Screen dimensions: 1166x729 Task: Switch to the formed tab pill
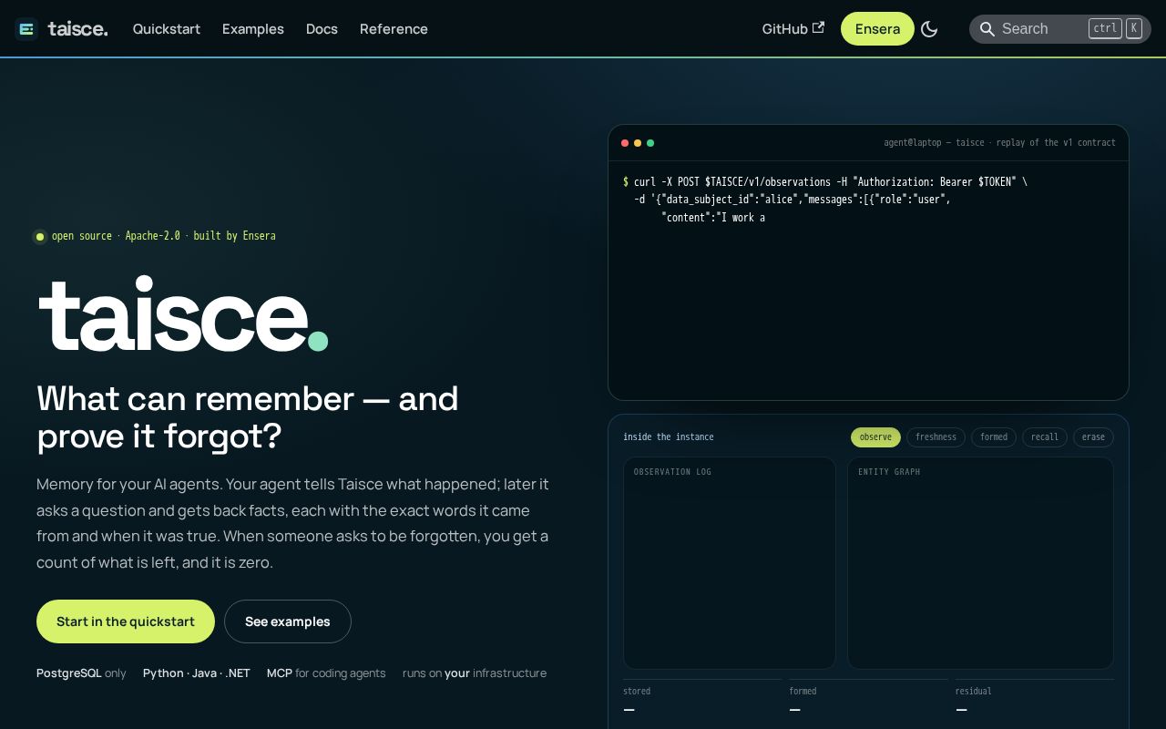point(994,437)
